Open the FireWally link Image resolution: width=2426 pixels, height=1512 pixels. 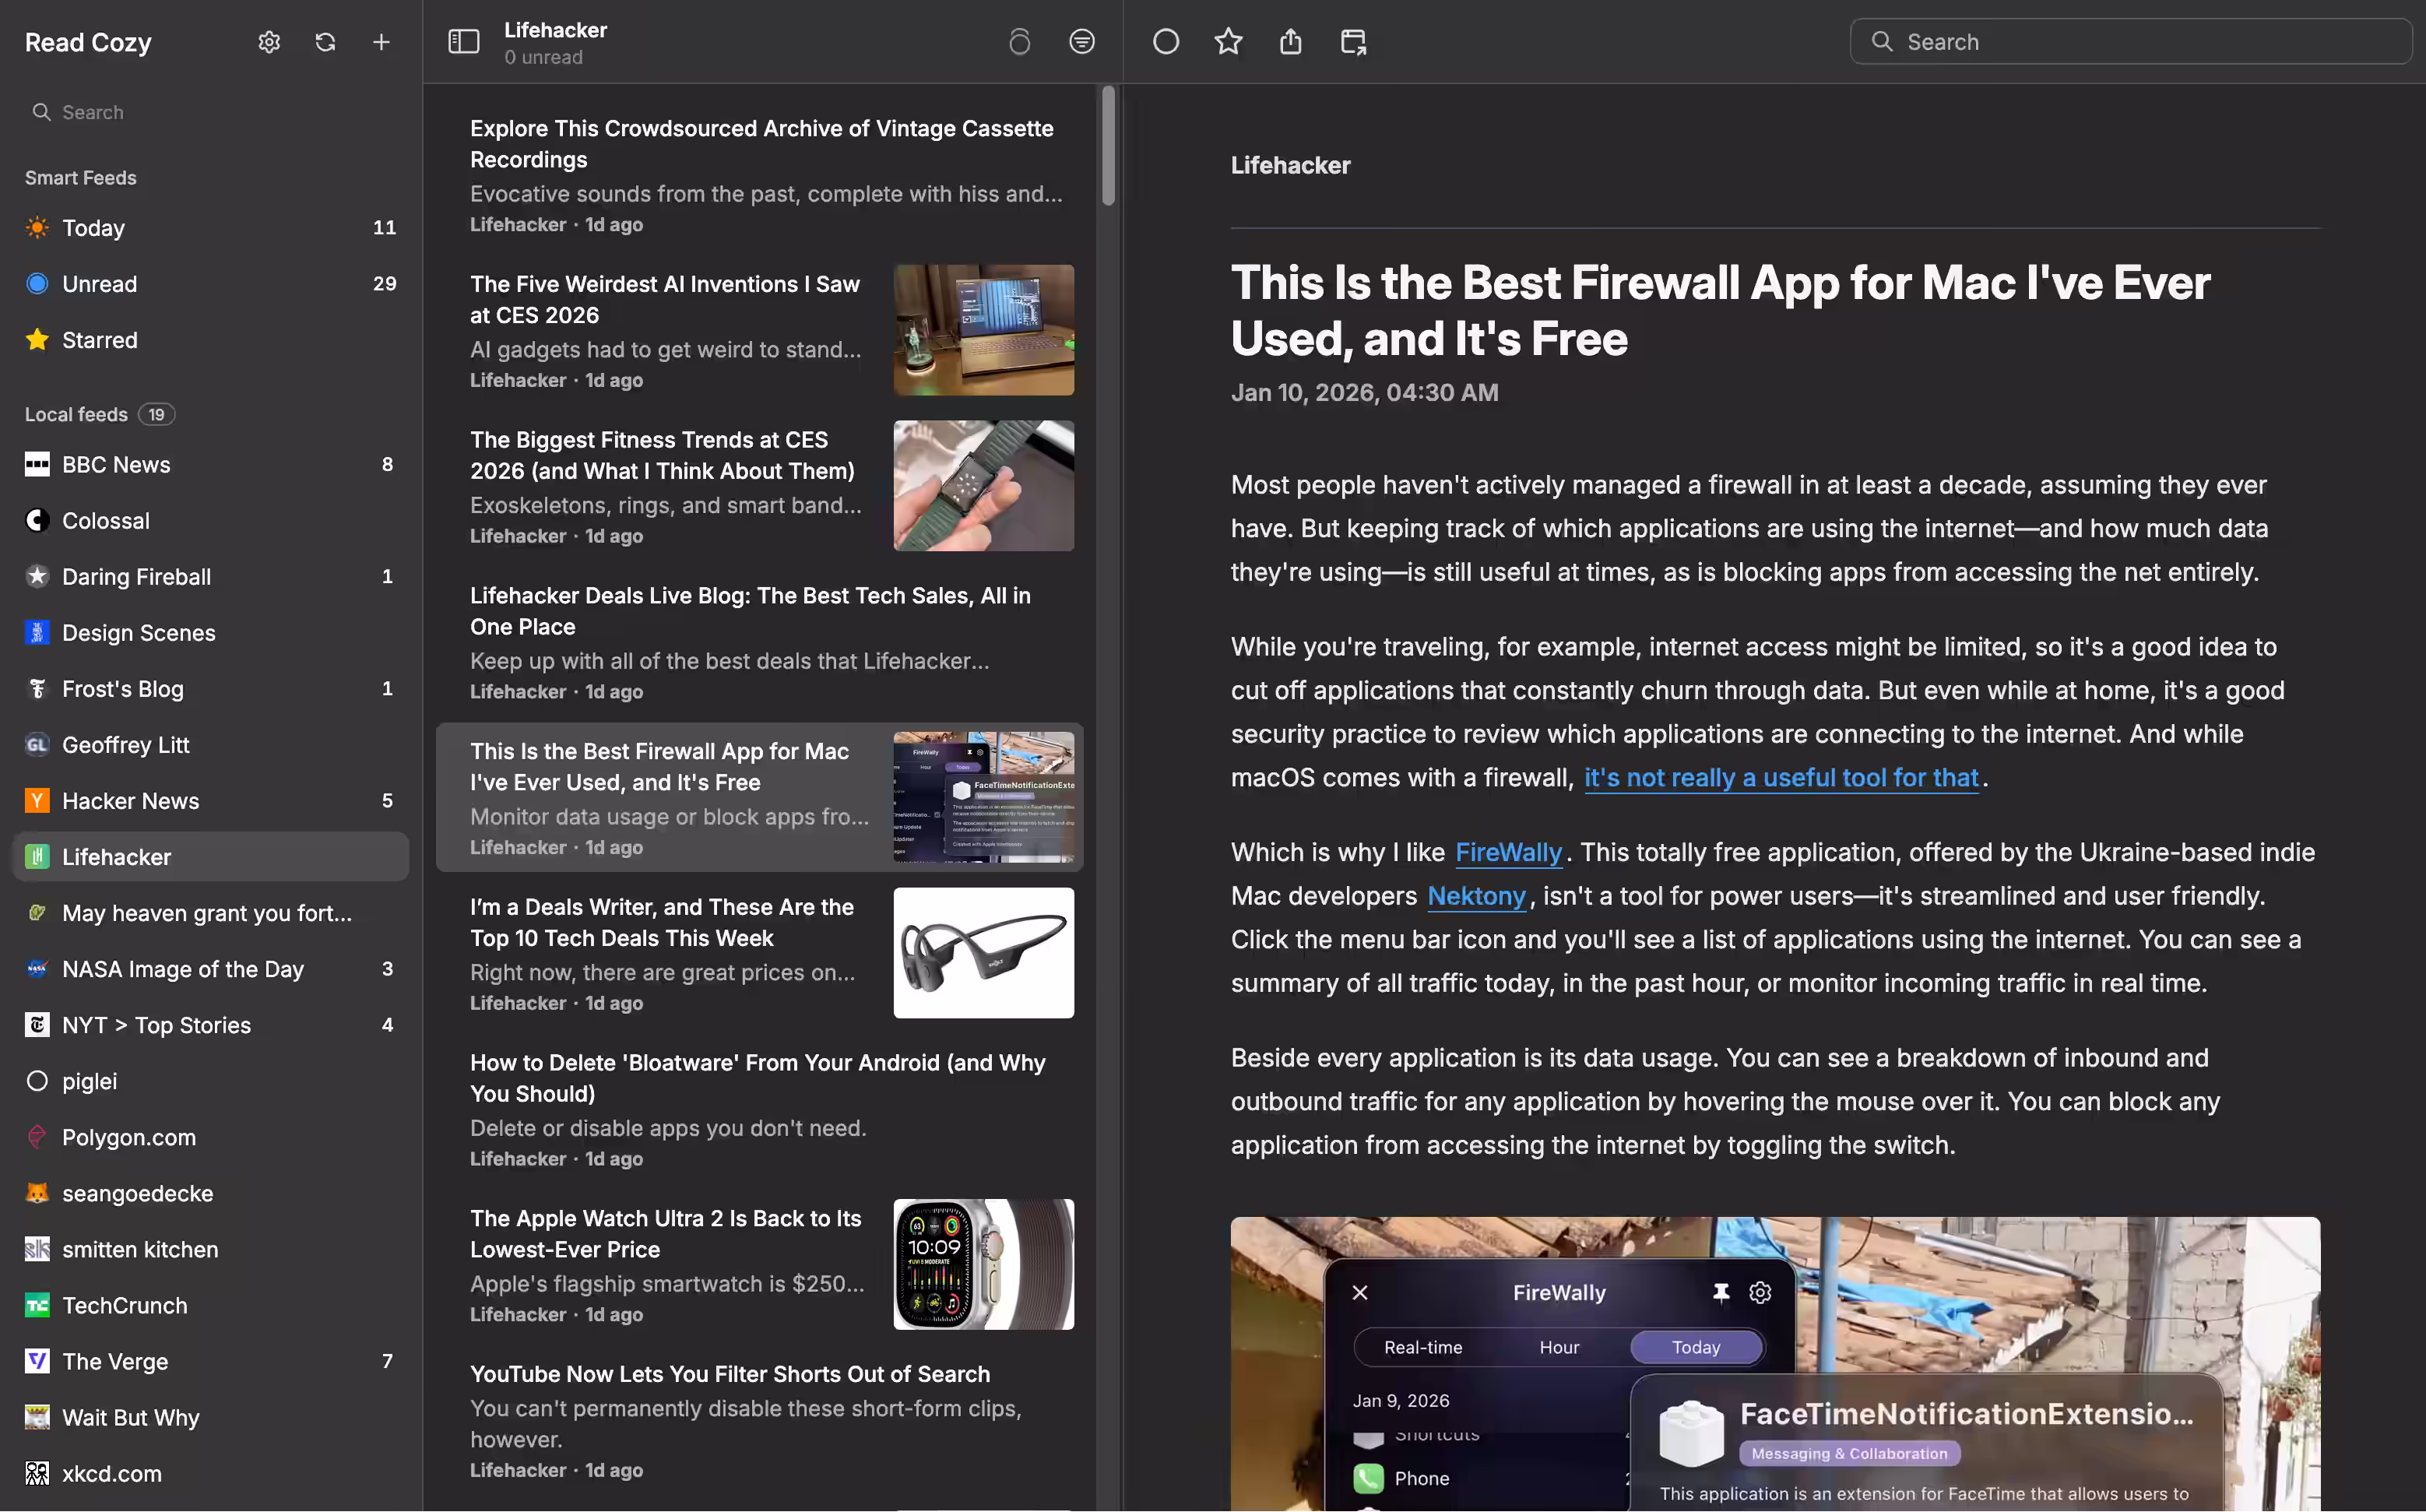(1508, 853)
